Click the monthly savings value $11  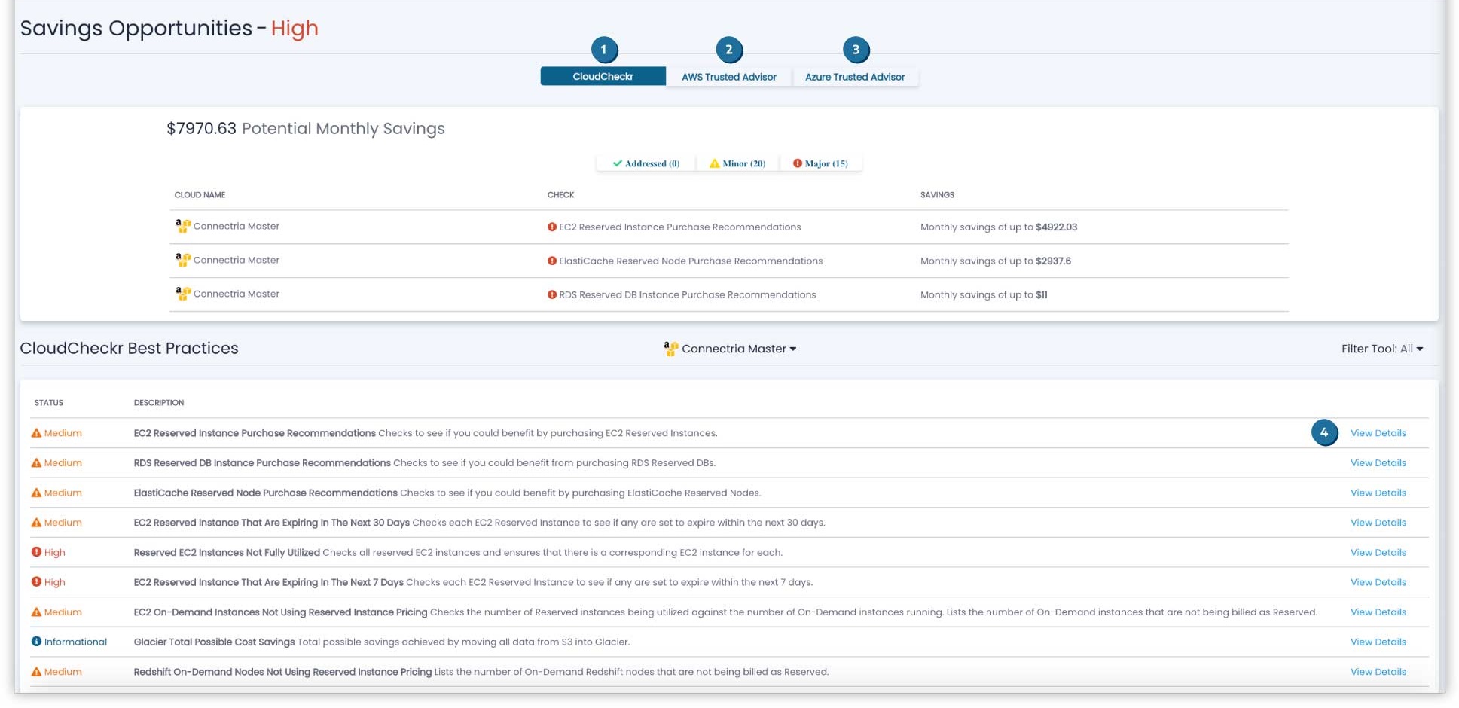tap(1042, 294)
